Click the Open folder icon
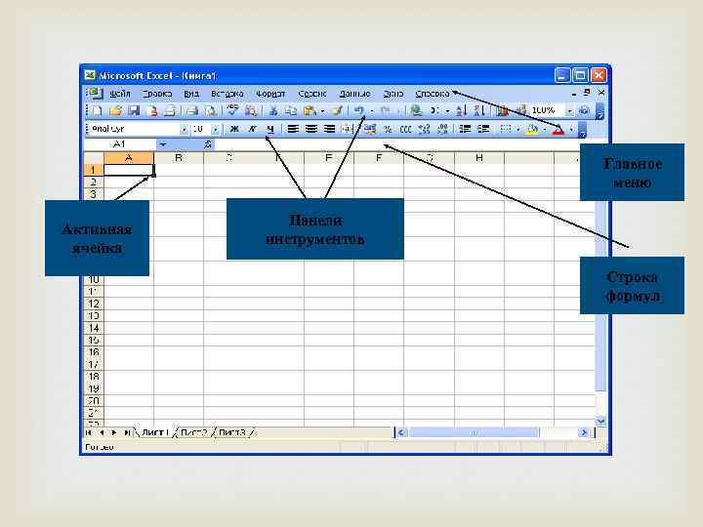The width and height of the screenshot is (703, 527). 115,110
